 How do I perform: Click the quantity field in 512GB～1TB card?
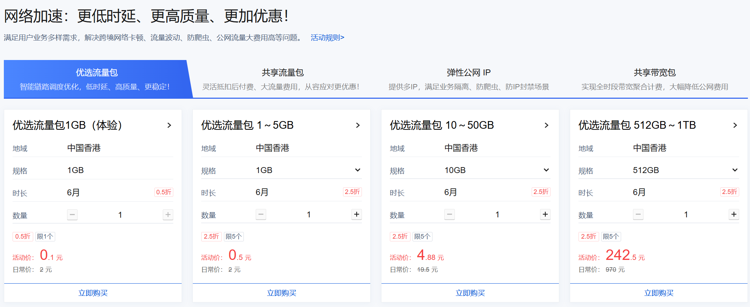(x=686, y=215)
